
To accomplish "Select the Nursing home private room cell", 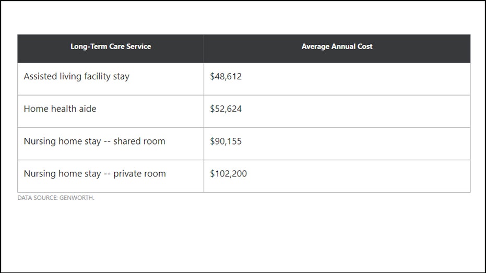I will click(111, 176).
